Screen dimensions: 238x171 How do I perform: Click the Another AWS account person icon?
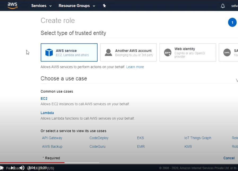(x=108, y=52)
